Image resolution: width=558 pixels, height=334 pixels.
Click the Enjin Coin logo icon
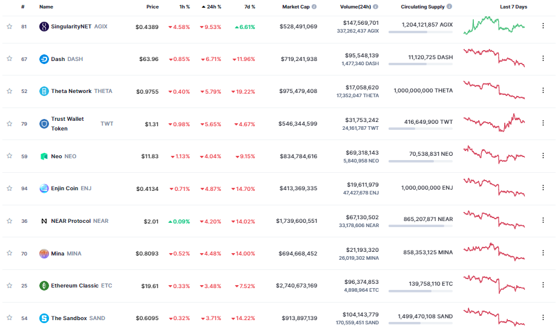(44, 188)
